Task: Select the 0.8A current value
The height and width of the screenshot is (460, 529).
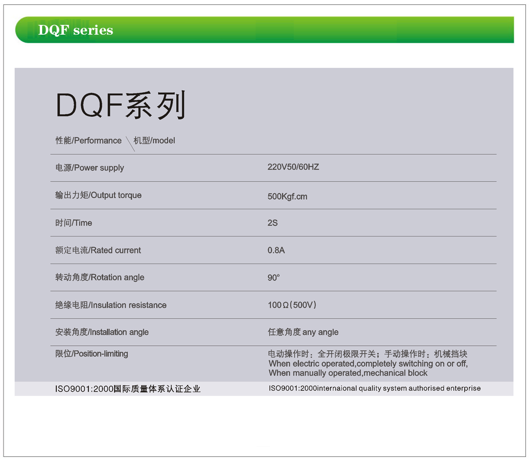Action: pyautogui.click(x=276, y=250)
